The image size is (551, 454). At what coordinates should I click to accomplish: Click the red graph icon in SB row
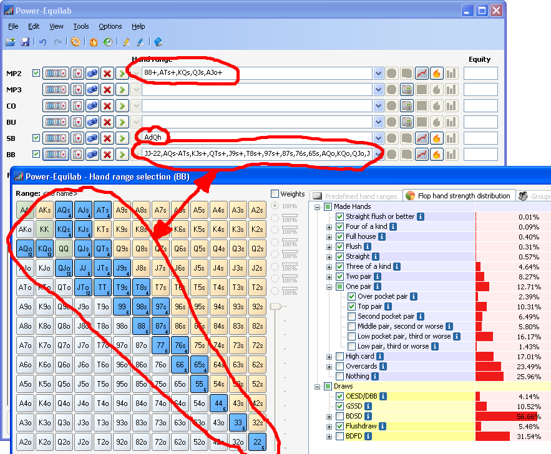[422, 138]
